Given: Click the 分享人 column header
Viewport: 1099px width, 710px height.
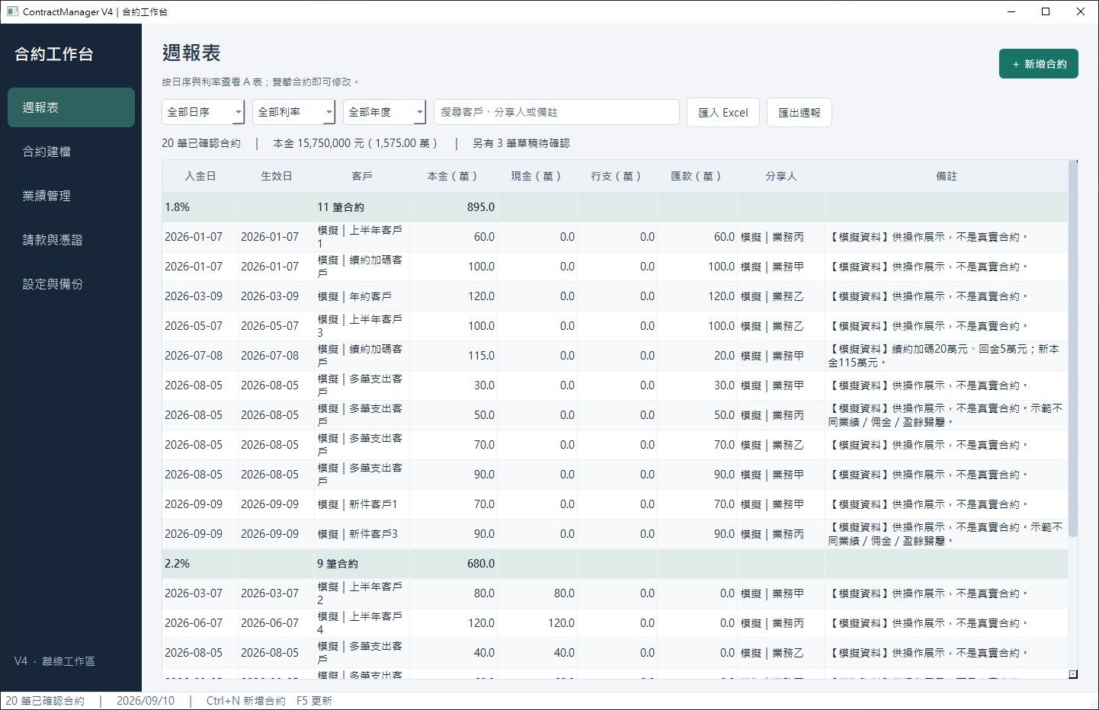Looking at the screenshot, I should tap(781, 176).
